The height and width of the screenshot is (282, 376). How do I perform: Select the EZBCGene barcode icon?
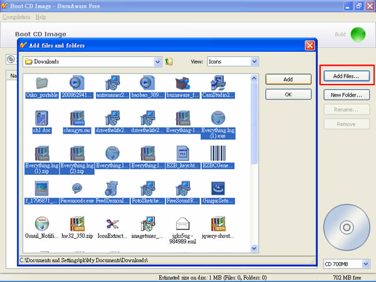click(x=218, y=154)
